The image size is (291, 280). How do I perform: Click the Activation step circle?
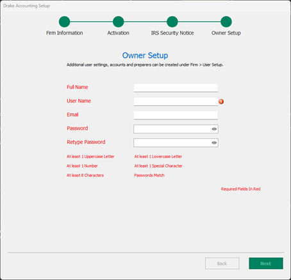pos(119,22)
